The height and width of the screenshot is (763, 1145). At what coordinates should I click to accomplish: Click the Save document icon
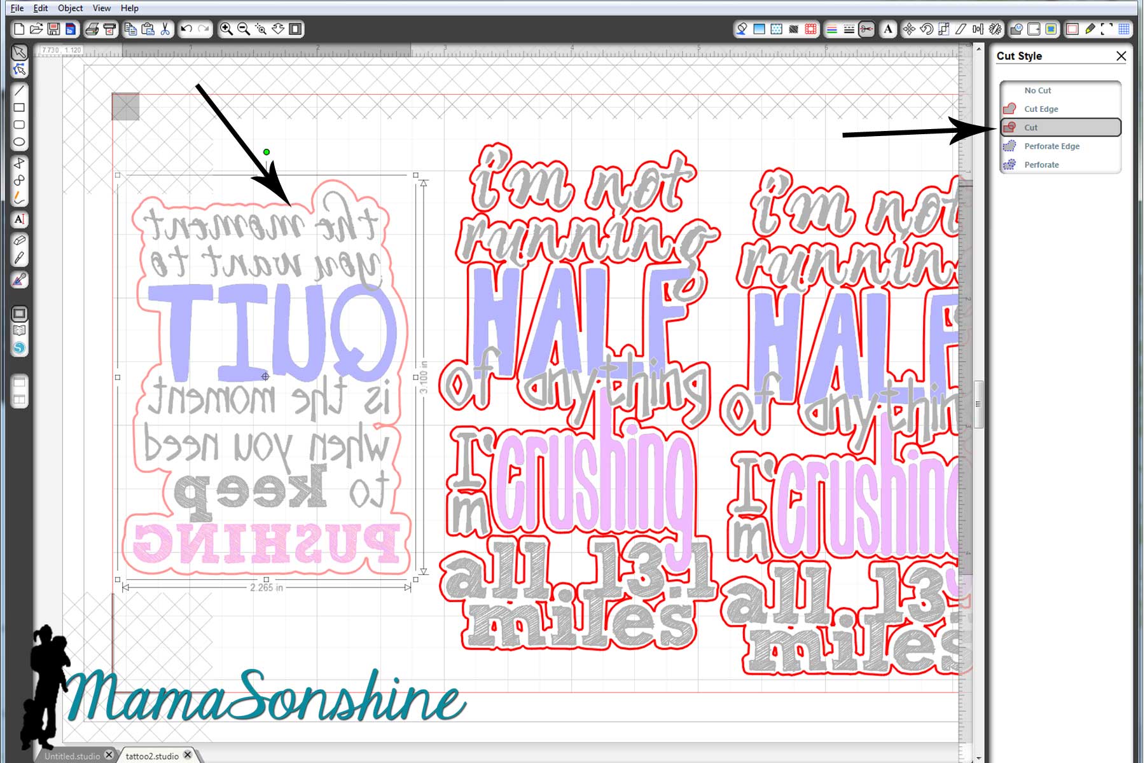[53, 29]
